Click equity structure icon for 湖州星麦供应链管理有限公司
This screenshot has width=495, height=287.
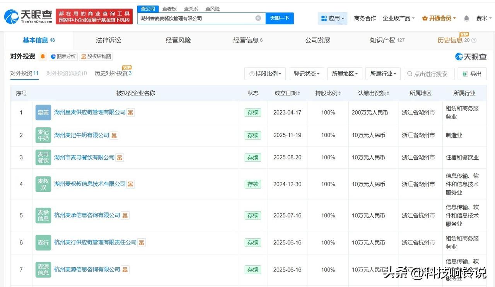point(131,113)
